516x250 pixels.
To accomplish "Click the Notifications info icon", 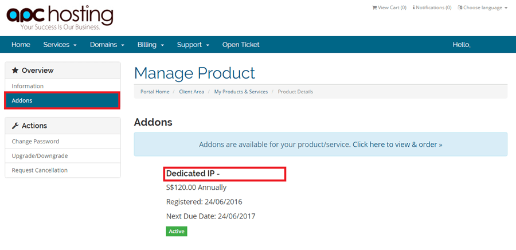I will [413, 7].
